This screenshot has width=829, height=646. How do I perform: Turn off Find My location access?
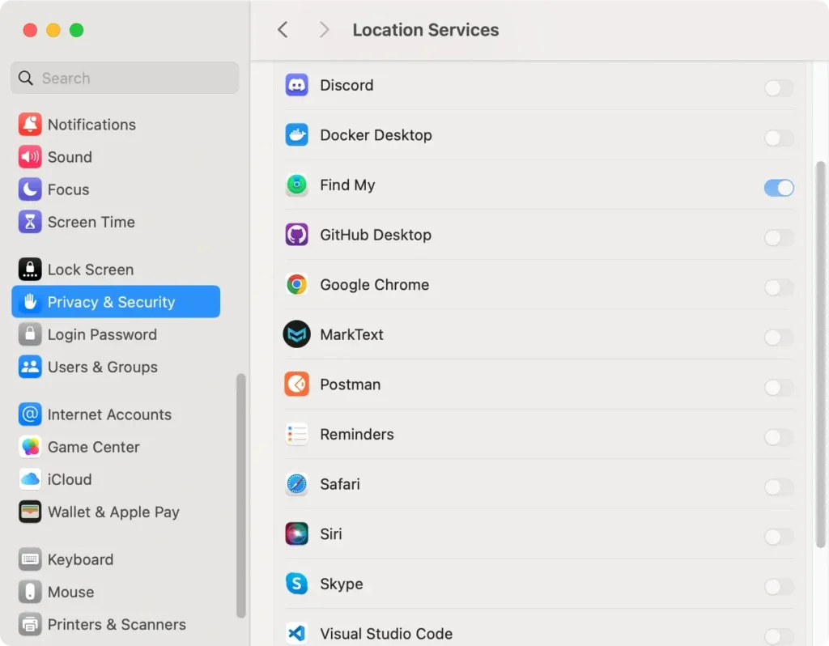click(779, 188)
